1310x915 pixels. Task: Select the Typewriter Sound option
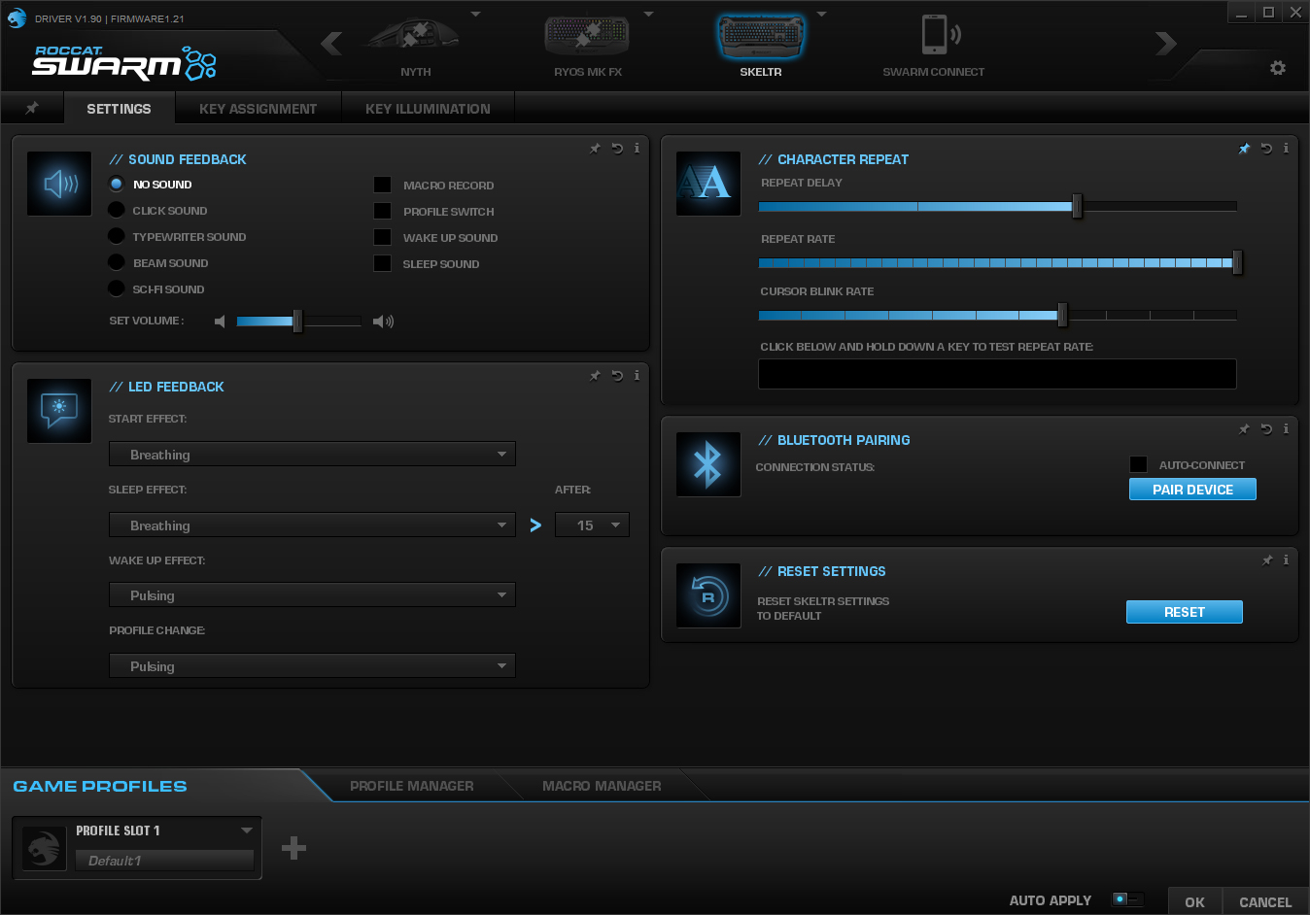tap(117, 236)
